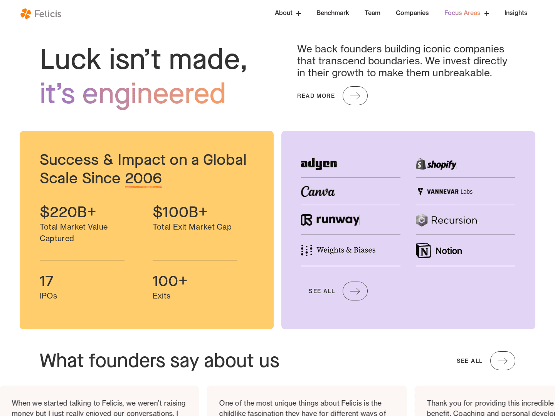Image resolution: width=555 pixels, height=416 pixels.
Task: Click the Team navigation link
Action: 372,13
